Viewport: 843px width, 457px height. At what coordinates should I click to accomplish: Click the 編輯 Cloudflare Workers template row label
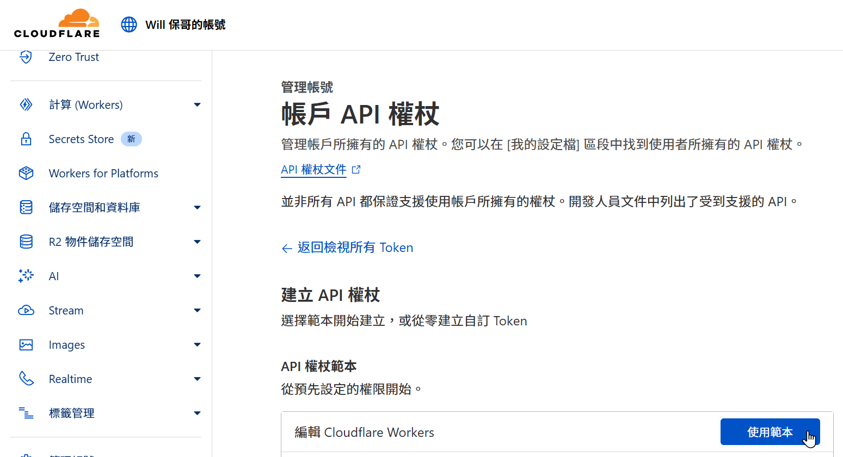(365, 432)
